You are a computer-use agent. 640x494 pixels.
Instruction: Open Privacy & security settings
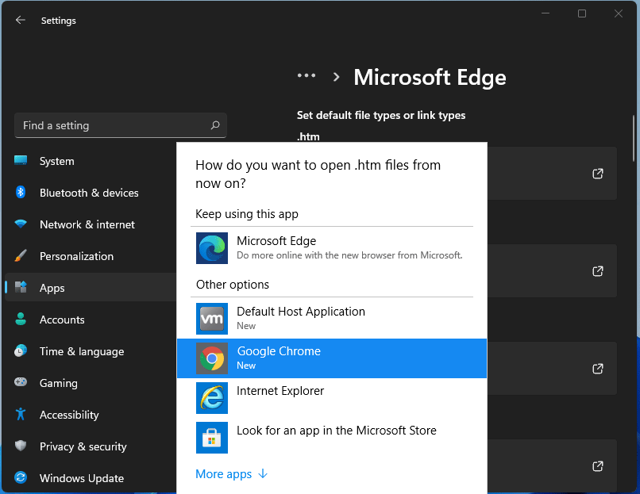click(91, 446)
